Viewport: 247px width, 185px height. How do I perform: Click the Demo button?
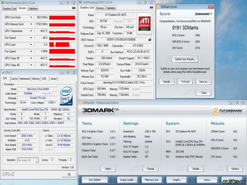pos(208,180)
